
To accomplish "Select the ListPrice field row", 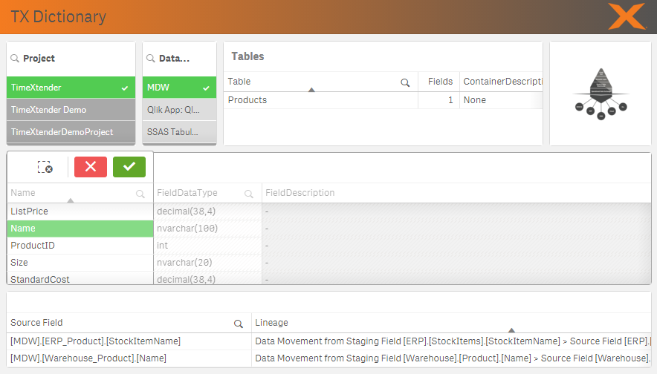I will click(80, 211).
